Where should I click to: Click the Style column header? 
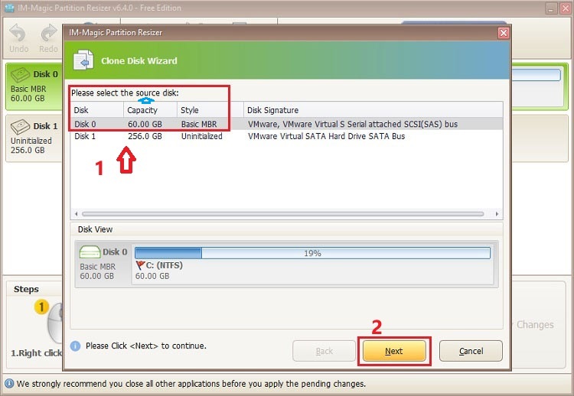(210, 110)
